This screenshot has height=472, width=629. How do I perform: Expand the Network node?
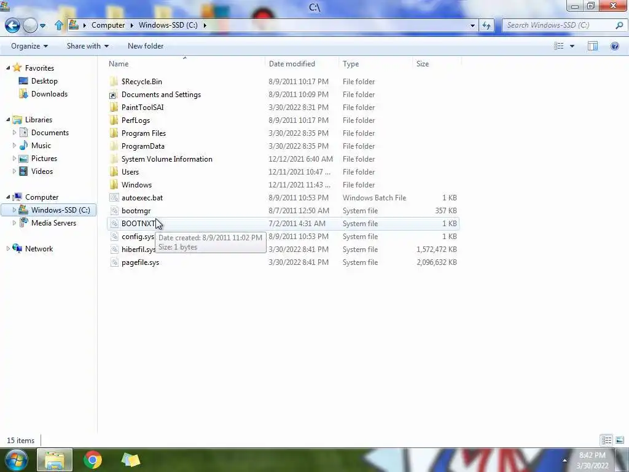point(7,249)
